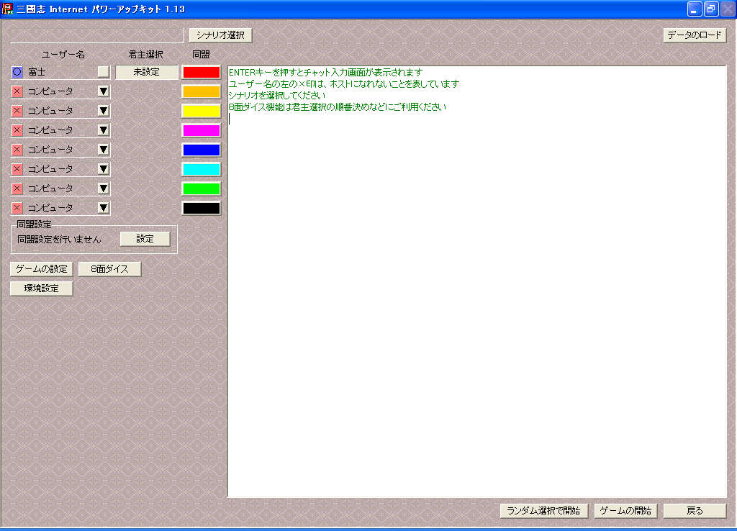Screen dimensions: 737x531
Task: Toggle the small square button next to 富士
Action: click(104, 72)
